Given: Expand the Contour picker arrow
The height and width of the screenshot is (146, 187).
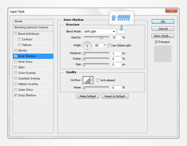Looking at the screenshot, I should pos(92,80).
